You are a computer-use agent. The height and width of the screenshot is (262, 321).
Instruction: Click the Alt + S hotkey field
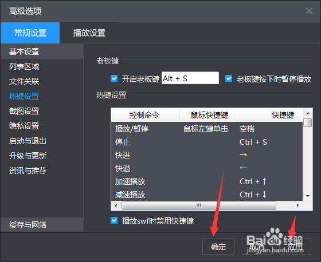click(190, 78)
